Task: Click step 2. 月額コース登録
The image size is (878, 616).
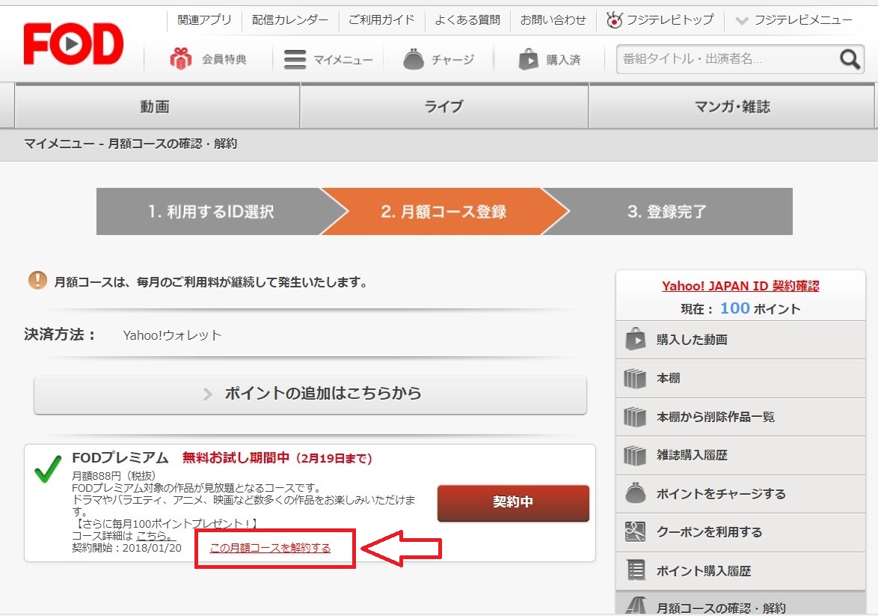Action: (444, 211)
